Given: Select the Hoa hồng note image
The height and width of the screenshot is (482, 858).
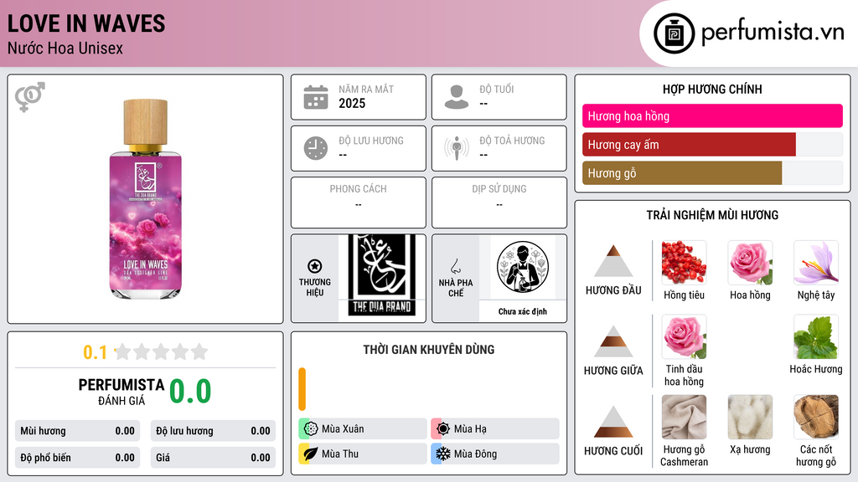Looking at the screenshot, I should coord(750,263).
